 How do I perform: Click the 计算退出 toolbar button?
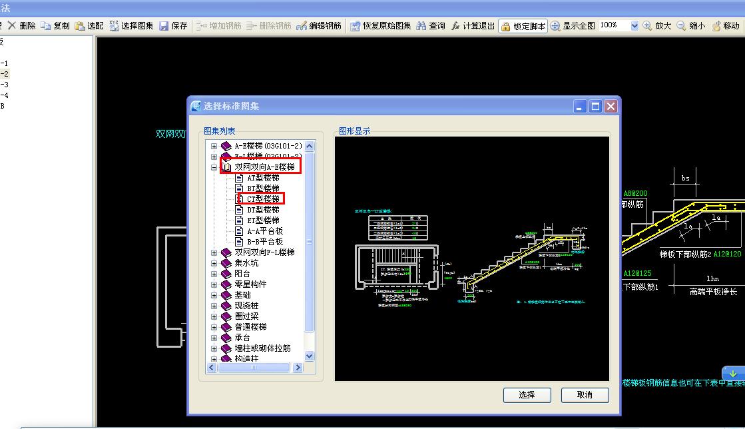473,26
